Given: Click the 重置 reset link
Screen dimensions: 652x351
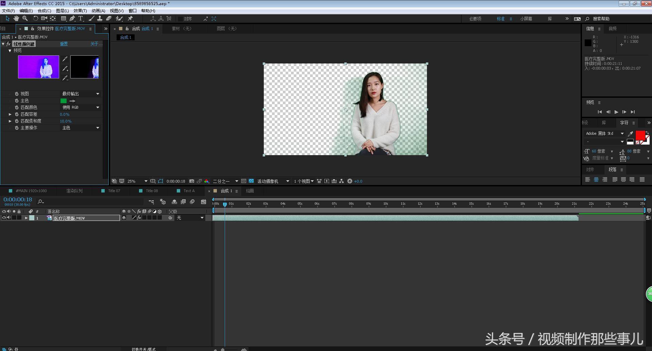Looking at the screenshot, I should click(x=64, y=44).
